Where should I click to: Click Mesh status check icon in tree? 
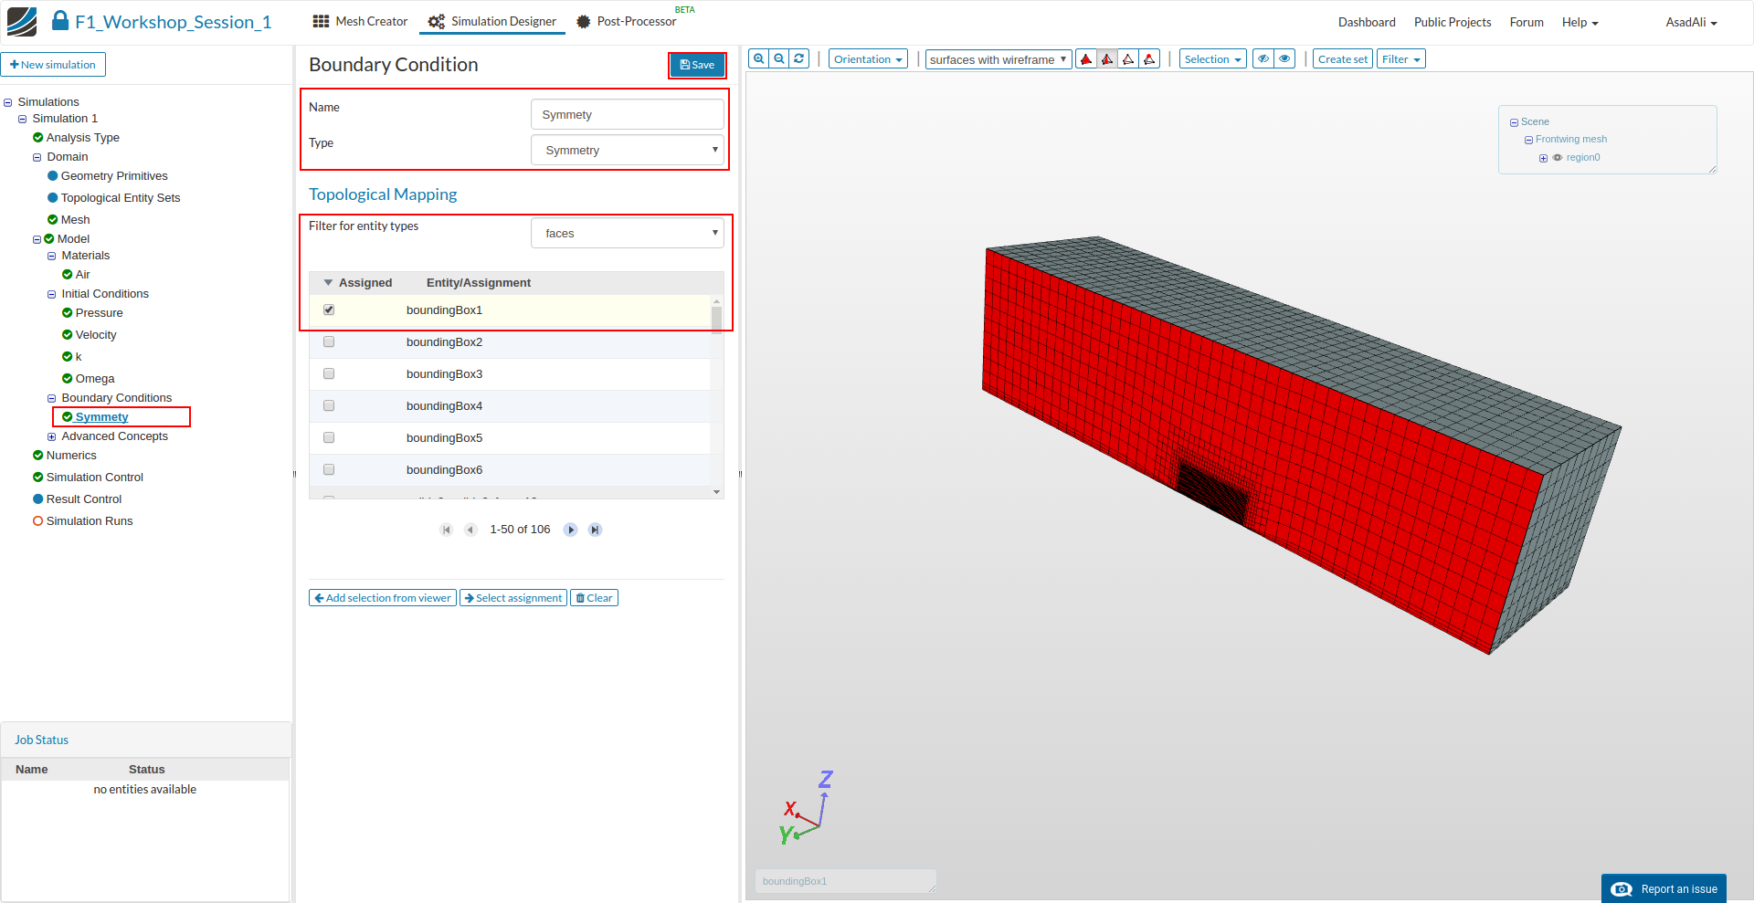(53, 220)
